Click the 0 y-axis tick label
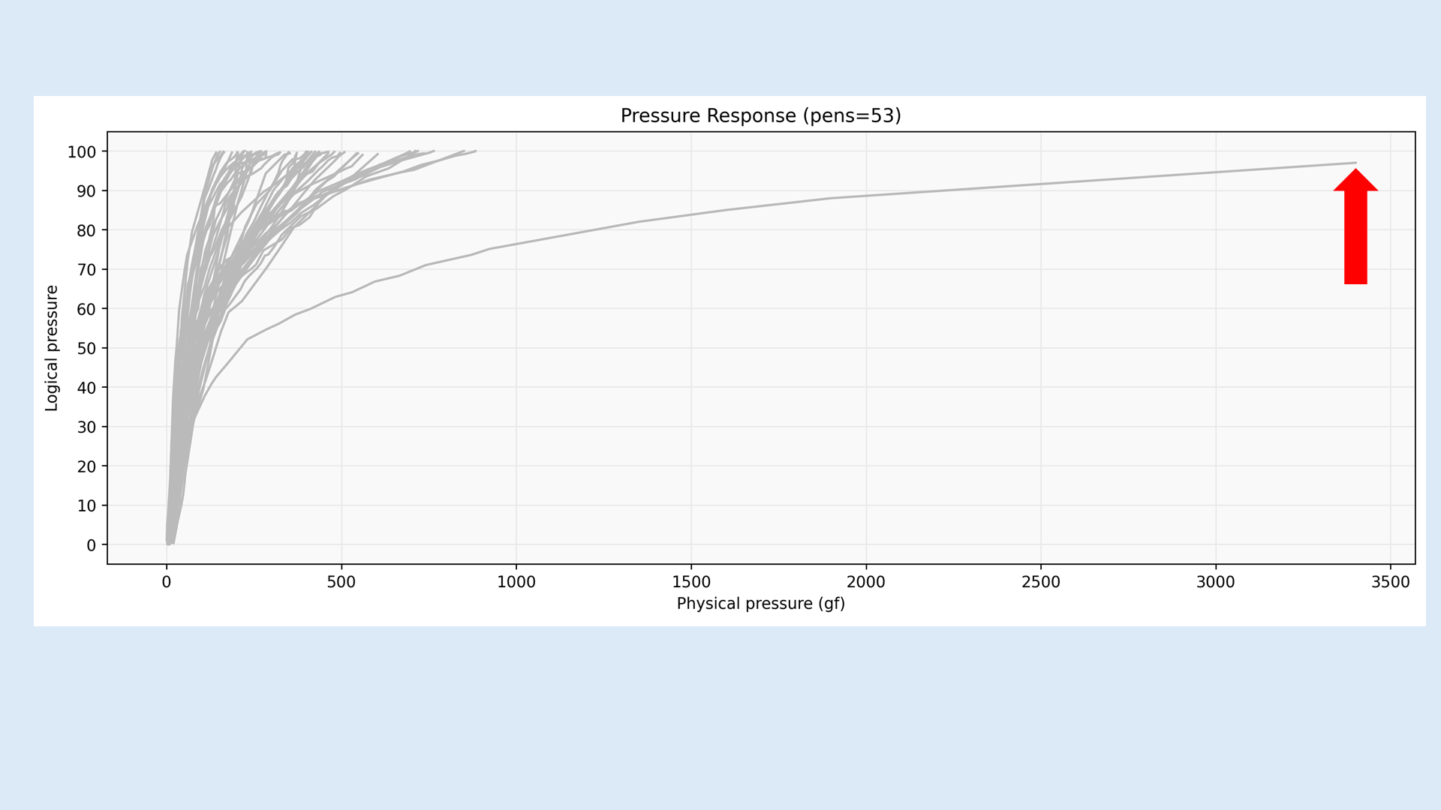 pos(91,546)
